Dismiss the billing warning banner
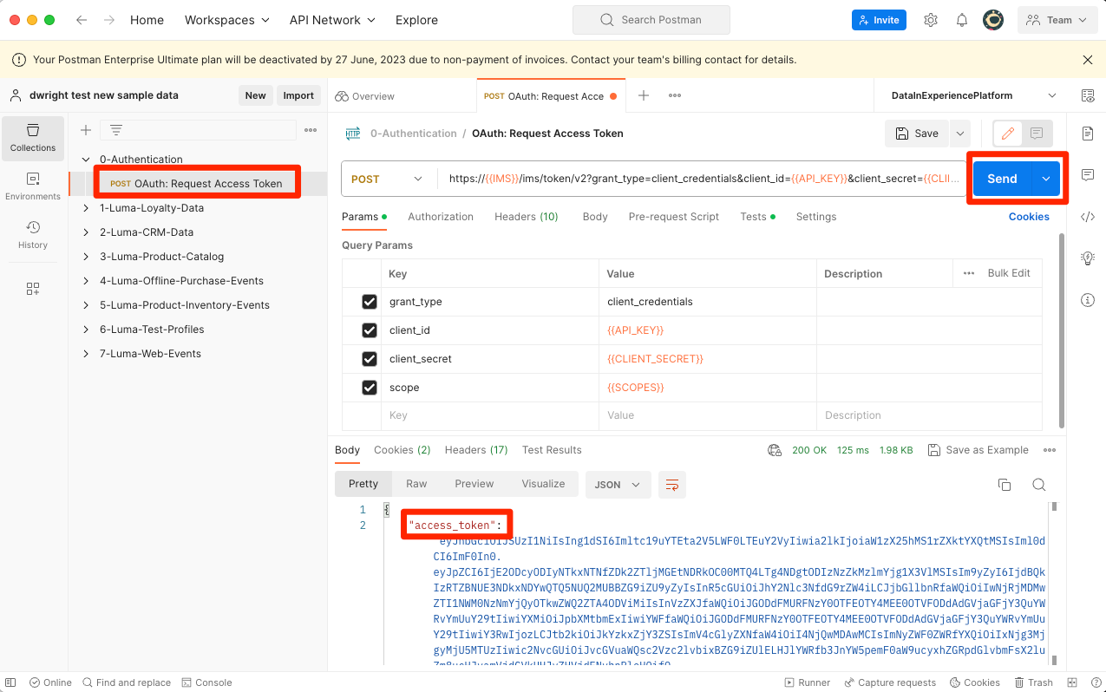The image size is (1106, 692). point(1088,60)
